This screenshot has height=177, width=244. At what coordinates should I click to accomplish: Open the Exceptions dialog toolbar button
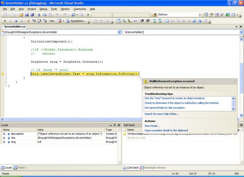pyautogui.click(x=76, y=21)
